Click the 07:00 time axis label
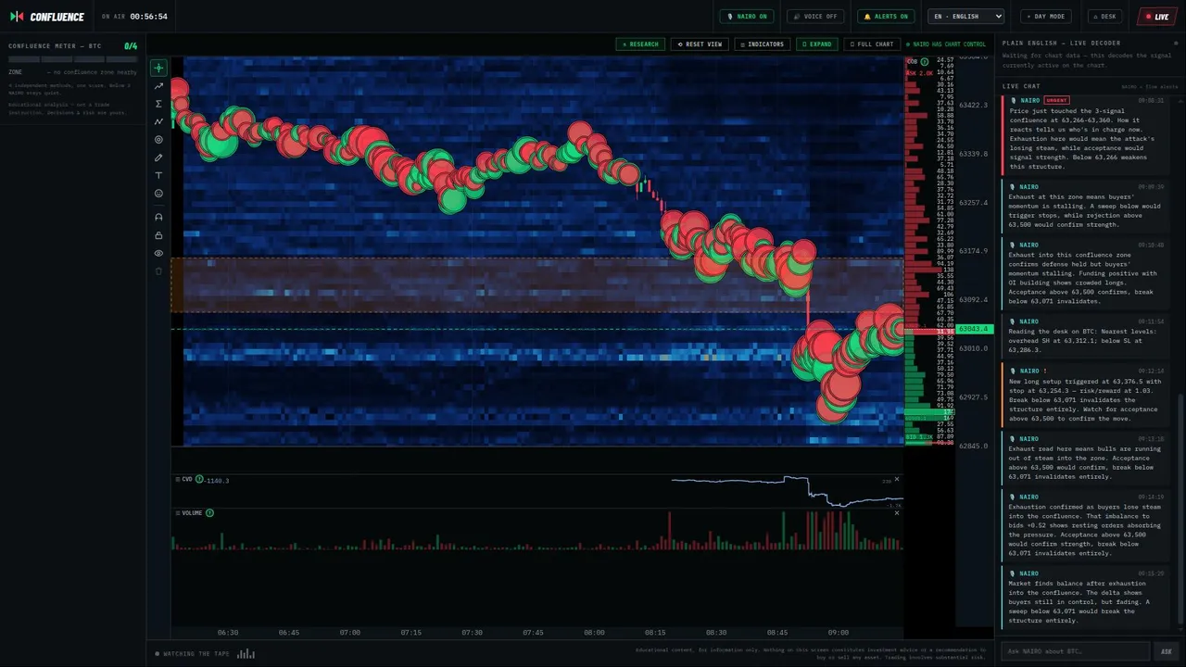Viewport: 1186px width, 667px height. point(349,633)
